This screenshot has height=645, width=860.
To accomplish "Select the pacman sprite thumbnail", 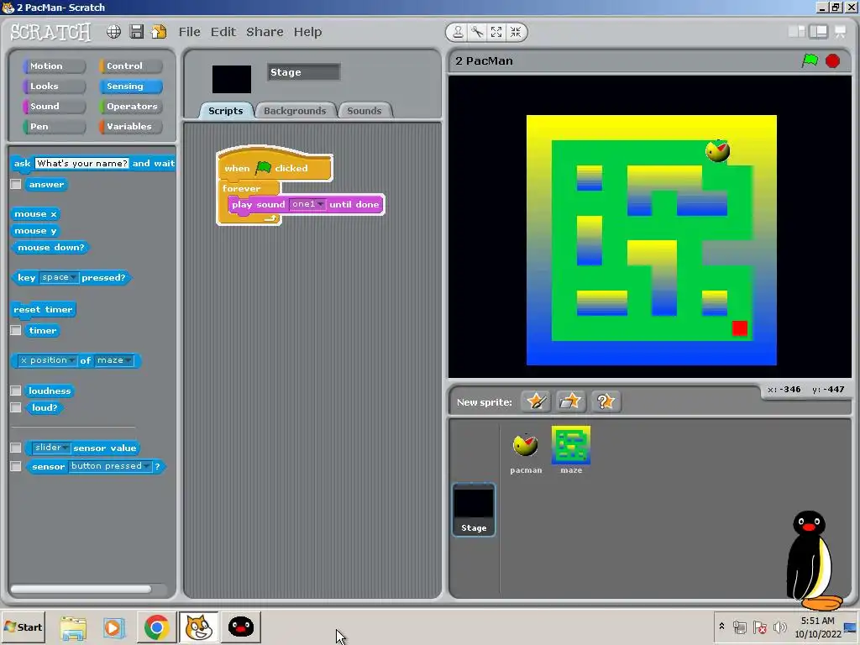I will (526, 452).
